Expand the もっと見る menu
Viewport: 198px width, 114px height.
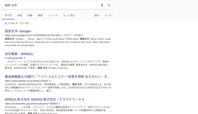point(69,15)
